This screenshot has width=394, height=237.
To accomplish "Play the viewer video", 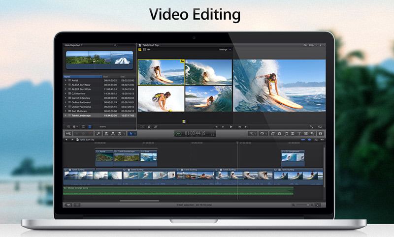I will pos(231,127).
